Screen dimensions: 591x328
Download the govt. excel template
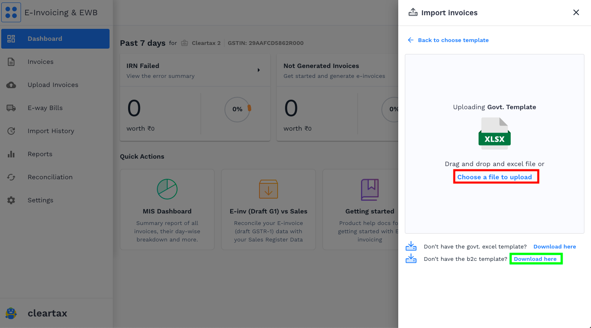click(x=554, y=246)
